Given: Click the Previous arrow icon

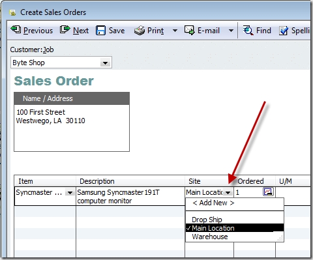Looking at the screenshot, I should (x=16, y=29).
